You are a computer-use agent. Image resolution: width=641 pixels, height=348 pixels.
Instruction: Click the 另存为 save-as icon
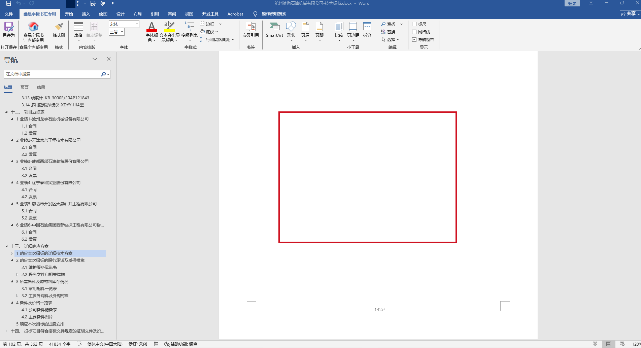point(9,30)
